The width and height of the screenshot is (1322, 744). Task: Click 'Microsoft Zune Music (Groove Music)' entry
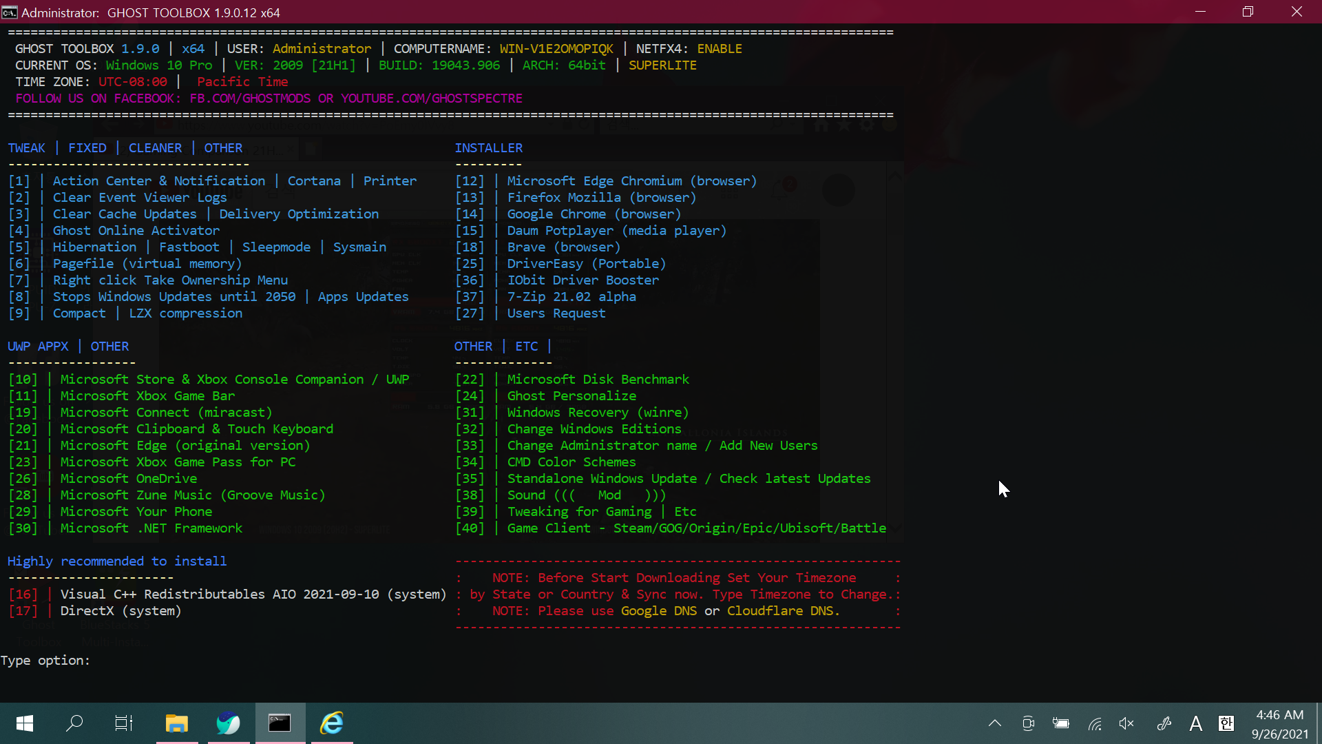click(193, 495)
